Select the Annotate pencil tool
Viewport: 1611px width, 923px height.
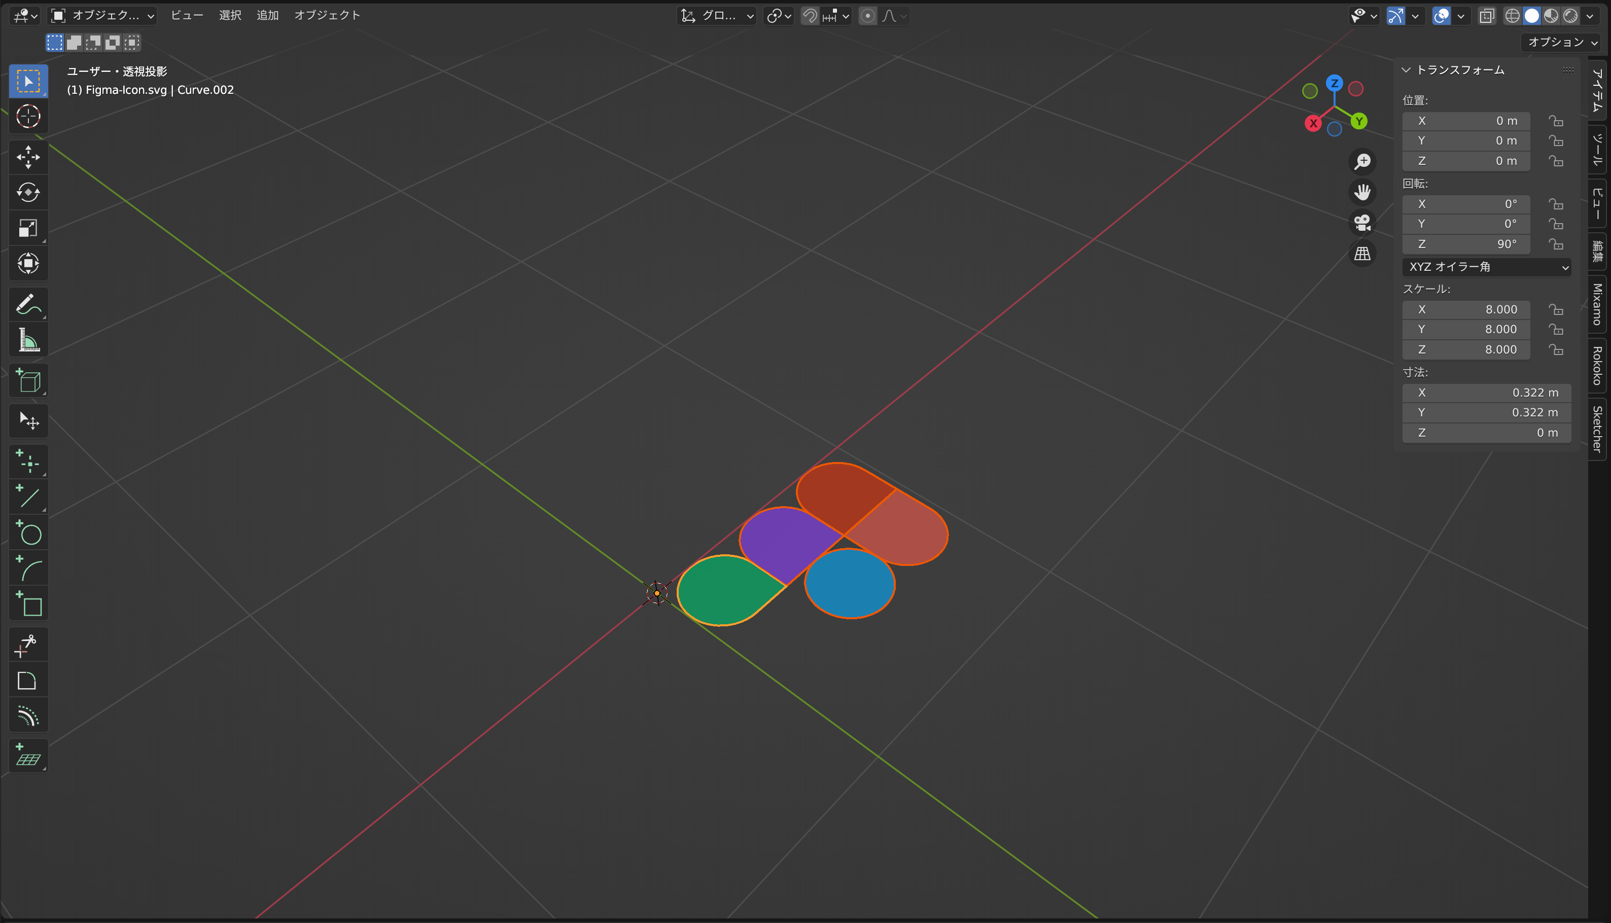[28, 304]
